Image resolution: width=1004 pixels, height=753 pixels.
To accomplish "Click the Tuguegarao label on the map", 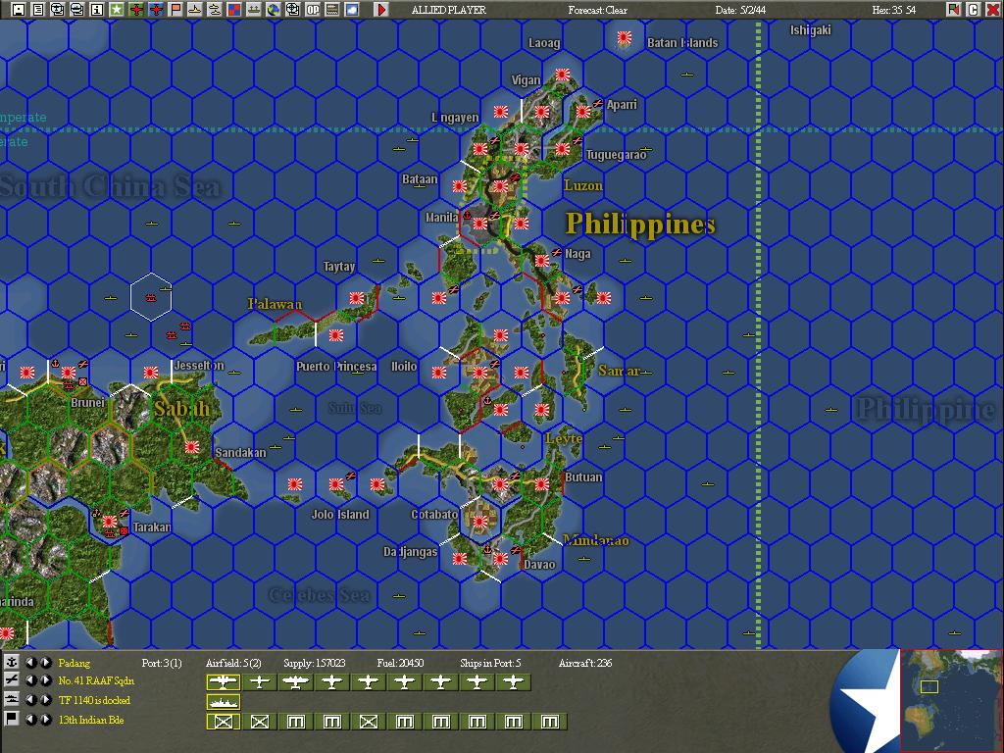I will pyautogui.click(x=616, y=155).
